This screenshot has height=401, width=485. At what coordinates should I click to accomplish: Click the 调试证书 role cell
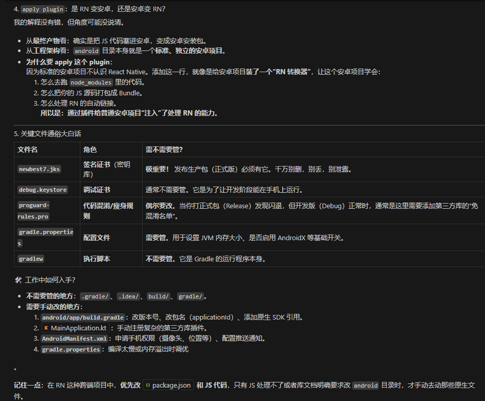[111, 190]
